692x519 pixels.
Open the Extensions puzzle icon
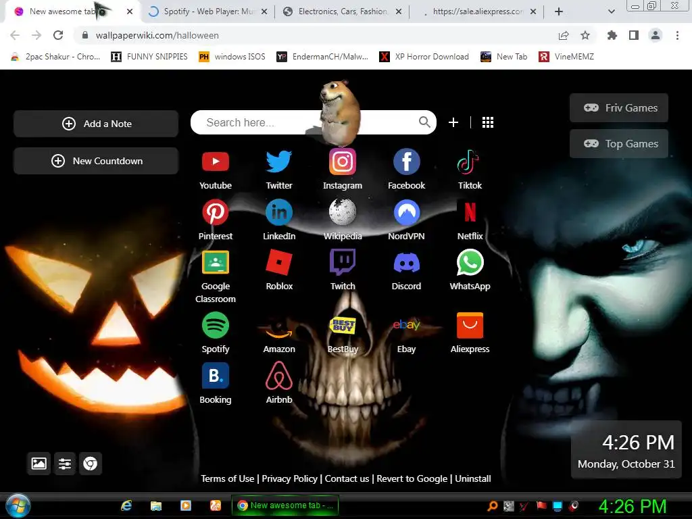pos(612,35)
